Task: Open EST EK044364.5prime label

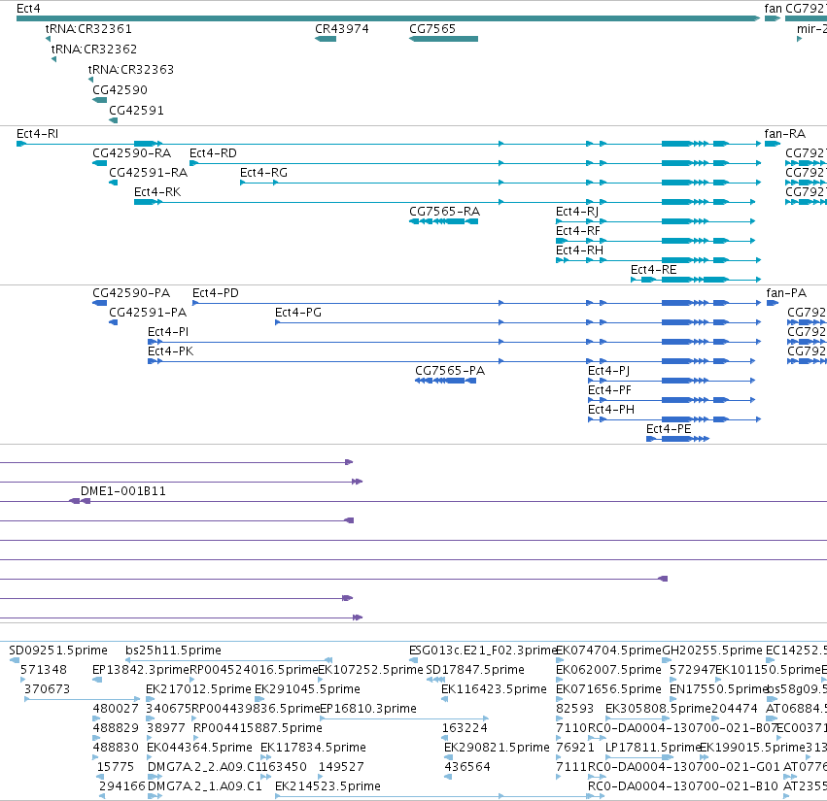Action: (x=200, y=748)
